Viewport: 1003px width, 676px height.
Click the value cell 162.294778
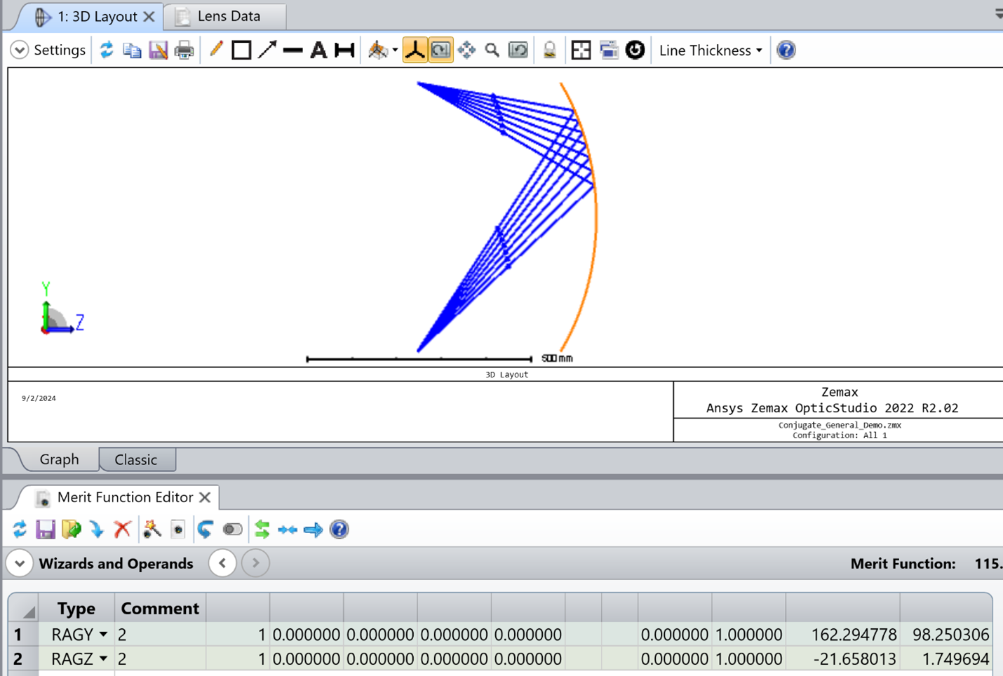tap(843, 635)
